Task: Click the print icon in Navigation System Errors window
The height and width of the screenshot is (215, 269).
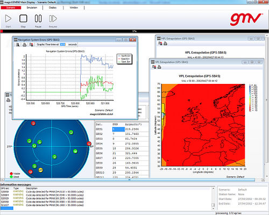Action: [x=25, y=45]
